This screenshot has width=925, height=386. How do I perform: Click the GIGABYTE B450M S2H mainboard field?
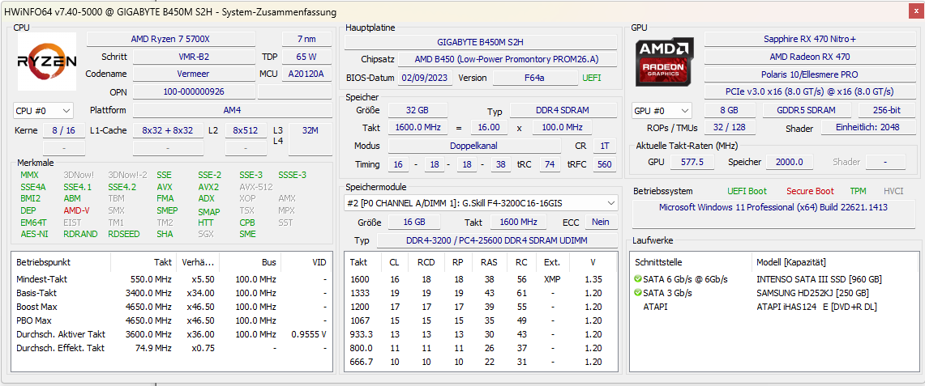[x=480, y=42]
